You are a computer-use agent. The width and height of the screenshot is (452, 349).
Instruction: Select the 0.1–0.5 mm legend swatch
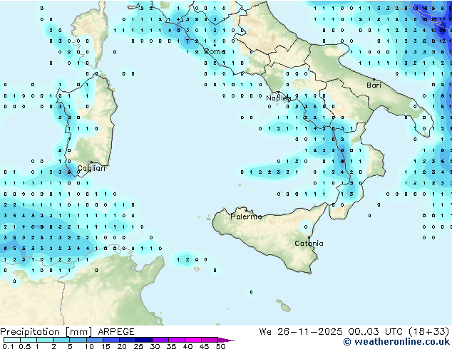(x=12, y=340)
